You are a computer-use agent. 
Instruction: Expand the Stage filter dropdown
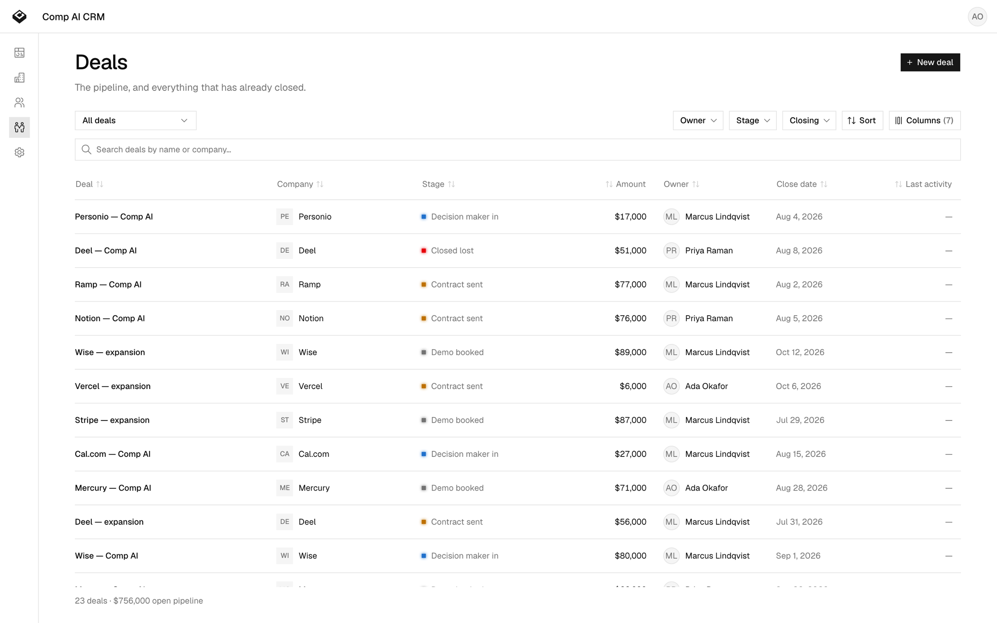(753, 120)
